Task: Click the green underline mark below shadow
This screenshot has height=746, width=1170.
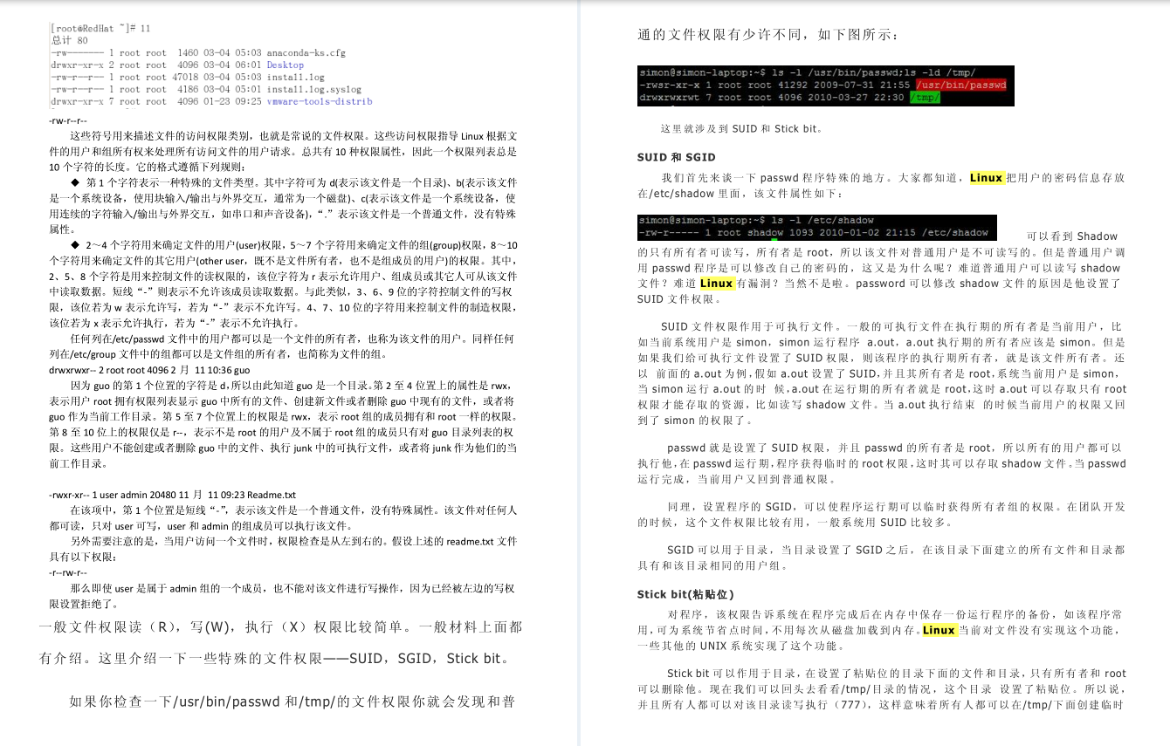Action: click(x=775, y=237)
